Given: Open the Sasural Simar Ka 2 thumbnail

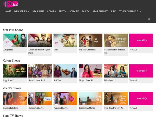Looking at the screenshot, I should [40, 71].
